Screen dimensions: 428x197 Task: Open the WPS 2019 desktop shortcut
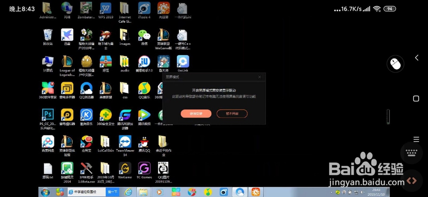pyautogui.click(x=106, y=10)
